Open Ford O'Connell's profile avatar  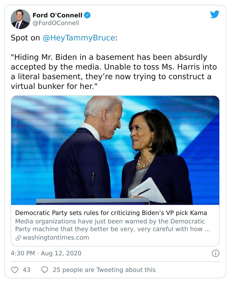tap(20, 19)
